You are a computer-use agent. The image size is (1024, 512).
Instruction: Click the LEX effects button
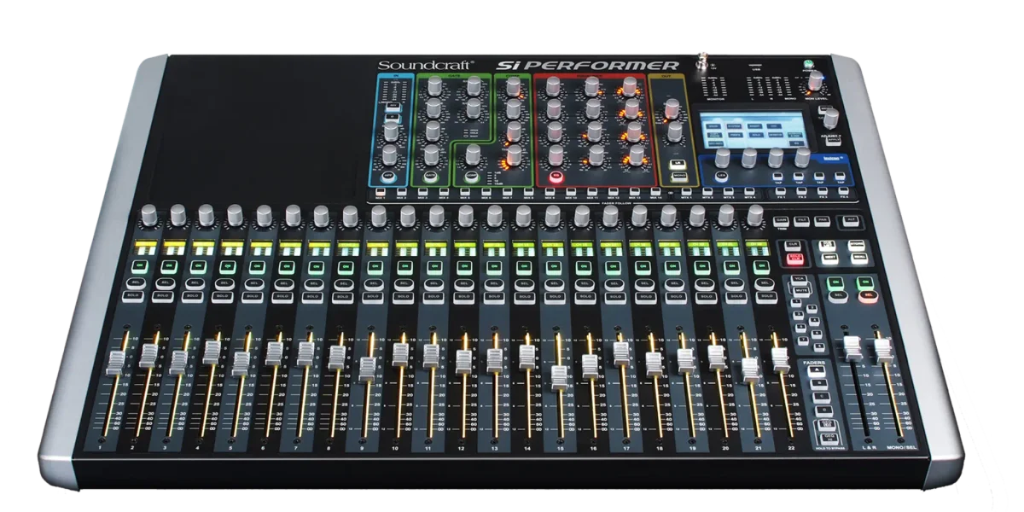coord(721,176)
